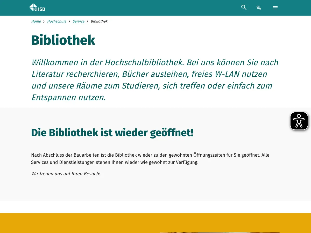Open the search magnifier icon

click(244, 7)
